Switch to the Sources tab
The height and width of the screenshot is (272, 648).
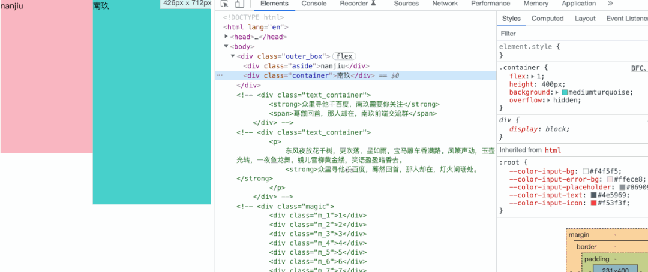pos(406,4)
